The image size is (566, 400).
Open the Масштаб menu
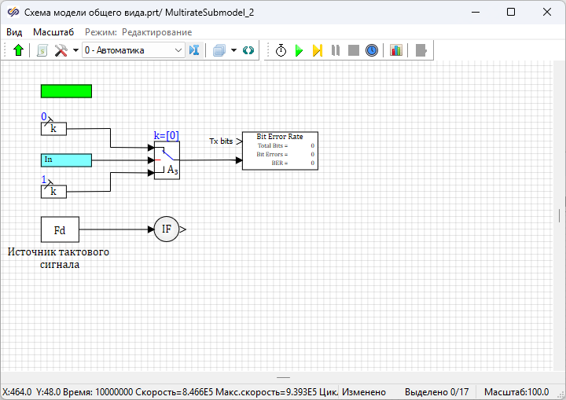(x=53, y=32)
